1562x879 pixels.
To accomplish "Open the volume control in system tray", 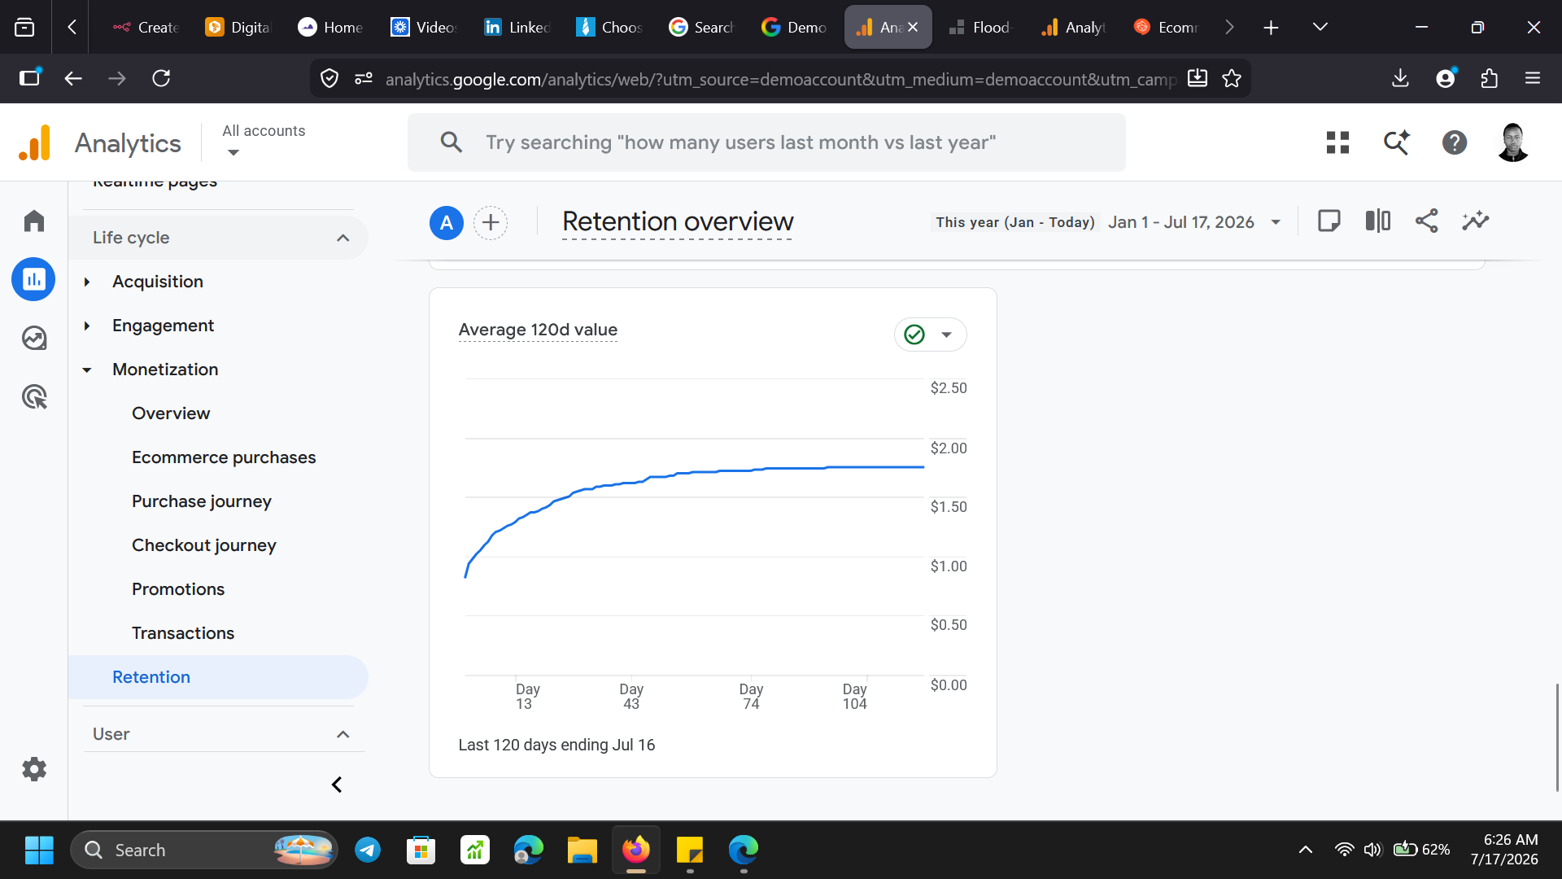I will (1373, 850).
